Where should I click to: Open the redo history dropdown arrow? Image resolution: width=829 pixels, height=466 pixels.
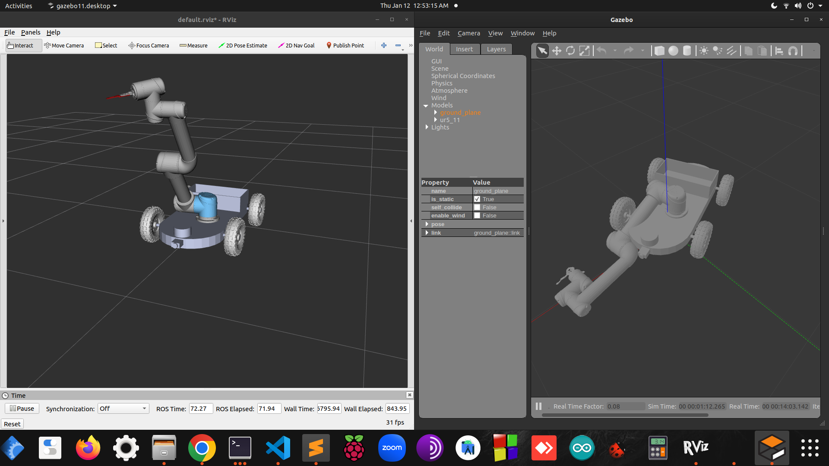tap(642, 51)
